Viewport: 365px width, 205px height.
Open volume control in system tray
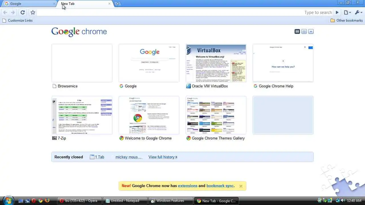pos(343,200)
